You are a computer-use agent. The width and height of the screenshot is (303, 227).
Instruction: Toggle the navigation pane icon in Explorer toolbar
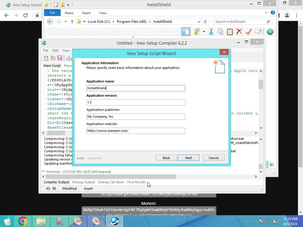(186, 32)
